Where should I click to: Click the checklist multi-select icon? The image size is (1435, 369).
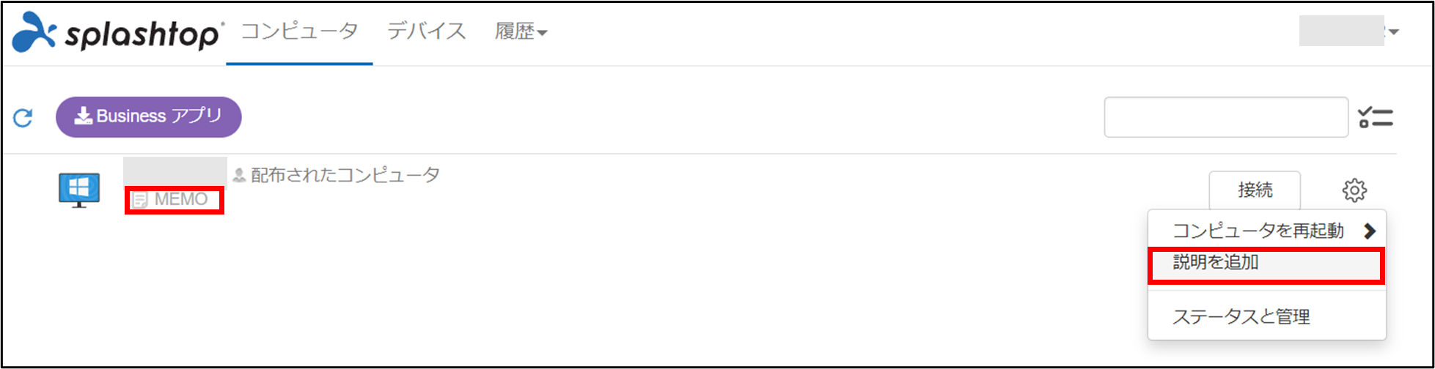tap(1375, 117)
